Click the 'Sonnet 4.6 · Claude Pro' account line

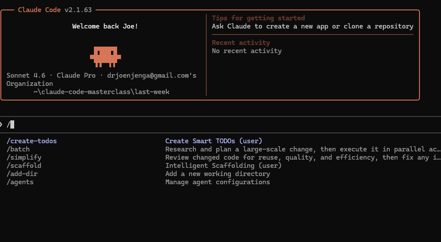(101, 75)
